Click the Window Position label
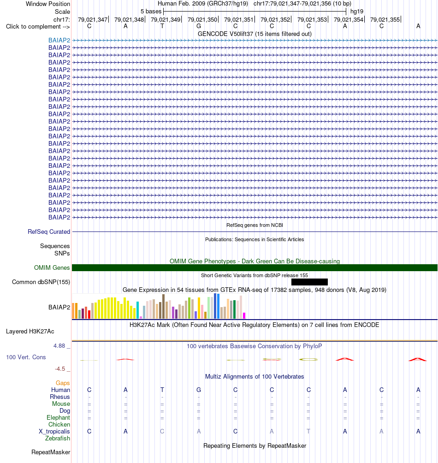 tap(48, 4)
